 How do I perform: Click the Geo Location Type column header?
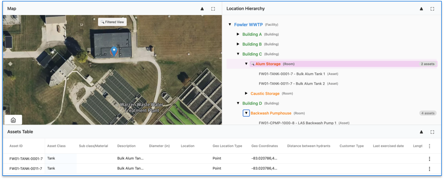(228, 146)
